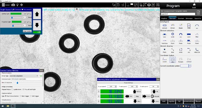202x108 pixels.
Task: Select the Peak line extraction tool
Action: click(x=164, y=42)
